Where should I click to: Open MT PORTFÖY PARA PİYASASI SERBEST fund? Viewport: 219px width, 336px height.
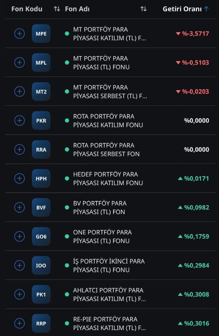click(110, 91)
